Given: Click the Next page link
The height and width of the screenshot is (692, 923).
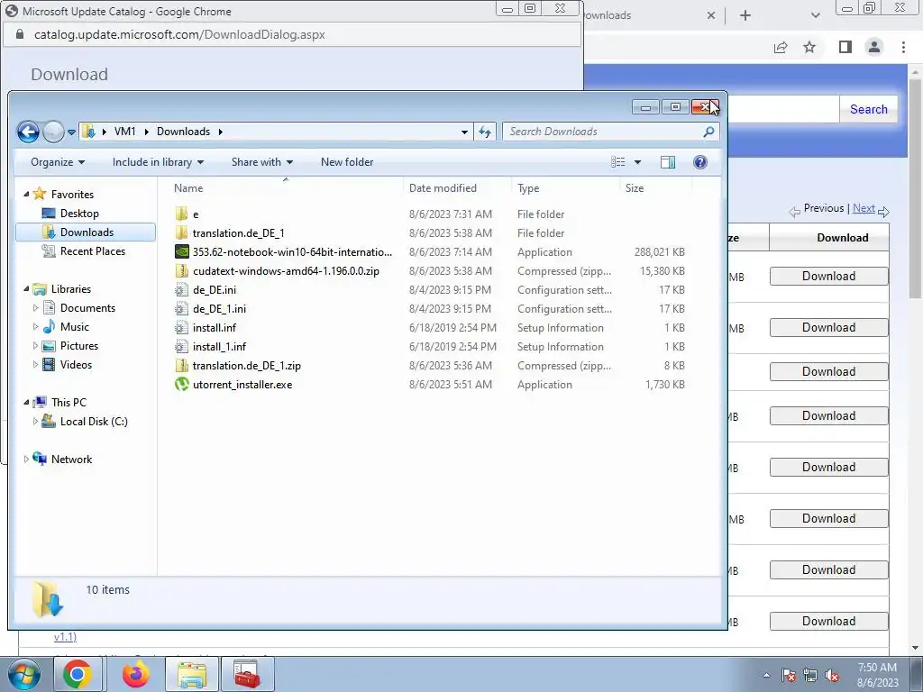Looking at the screenshot, I should point(864,208).
